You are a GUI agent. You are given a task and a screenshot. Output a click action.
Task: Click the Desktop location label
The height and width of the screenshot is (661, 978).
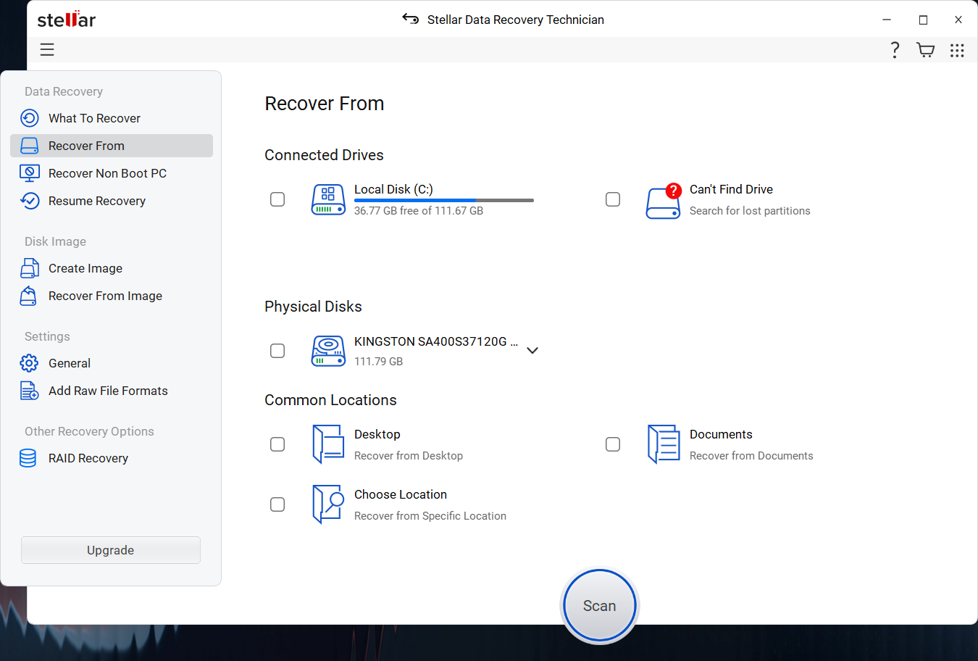377,434
